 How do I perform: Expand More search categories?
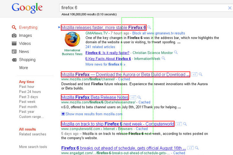[24, 68]
